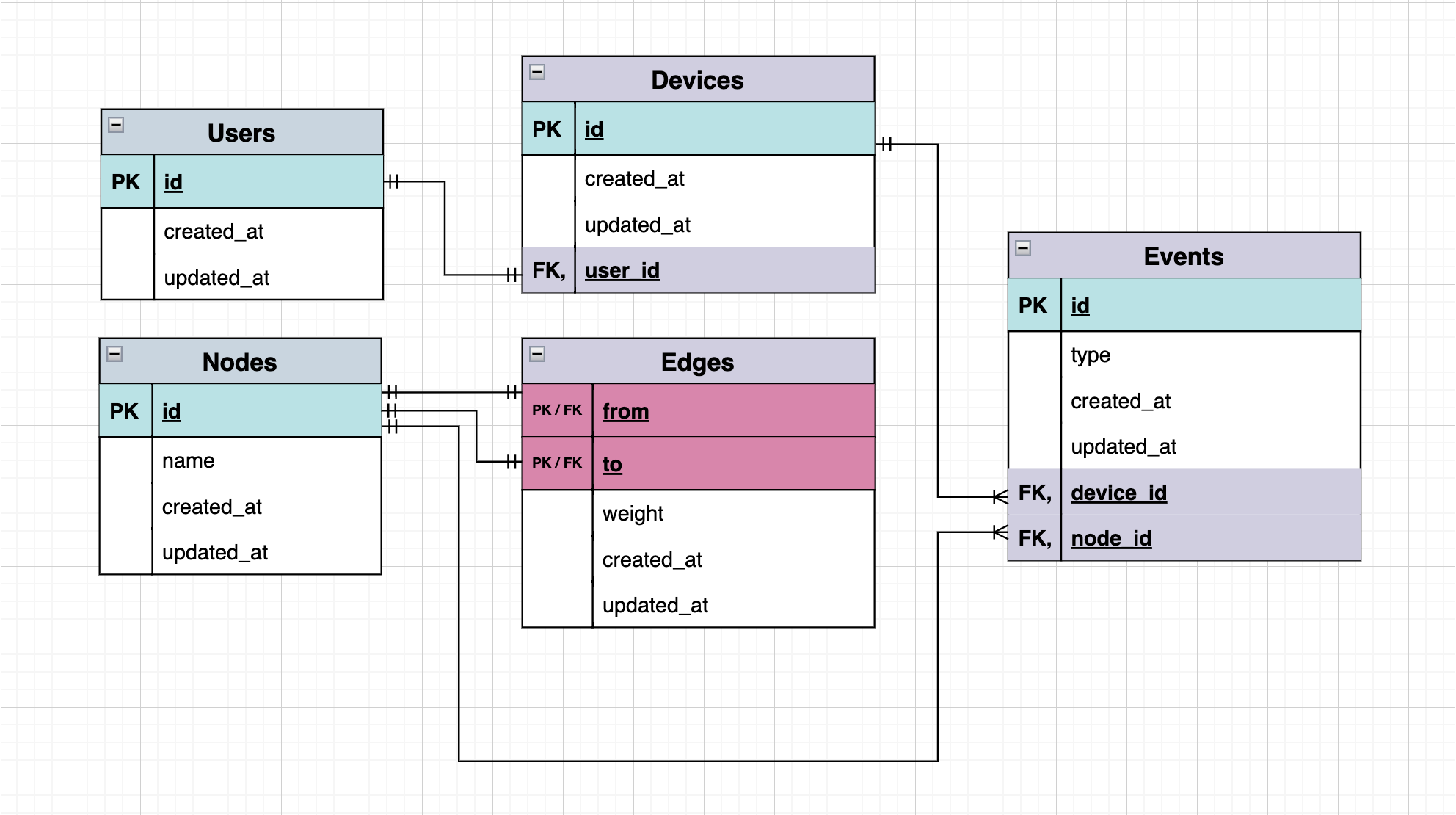
Task: Click the FK label beside device_id
Action: coord(1035,492)
